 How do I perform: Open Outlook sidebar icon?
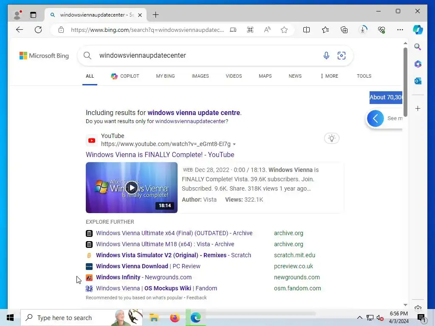coord(418,81)
